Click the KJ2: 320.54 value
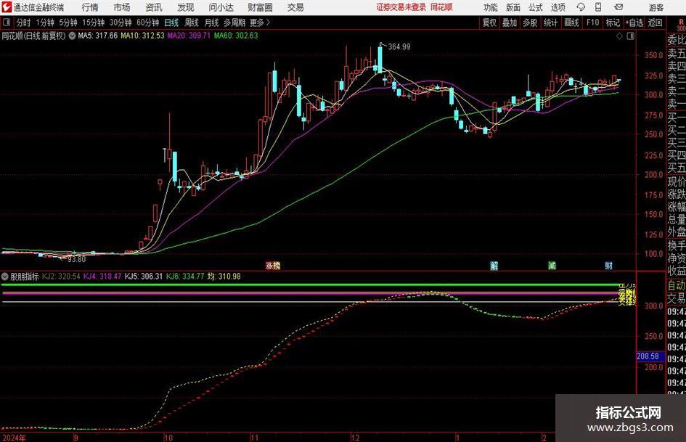This screenshot has width=686, height=442. 61,277
